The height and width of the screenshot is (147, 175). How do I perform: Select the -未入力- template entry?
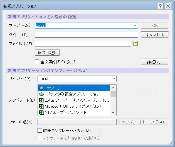click(x=74, y=88)
